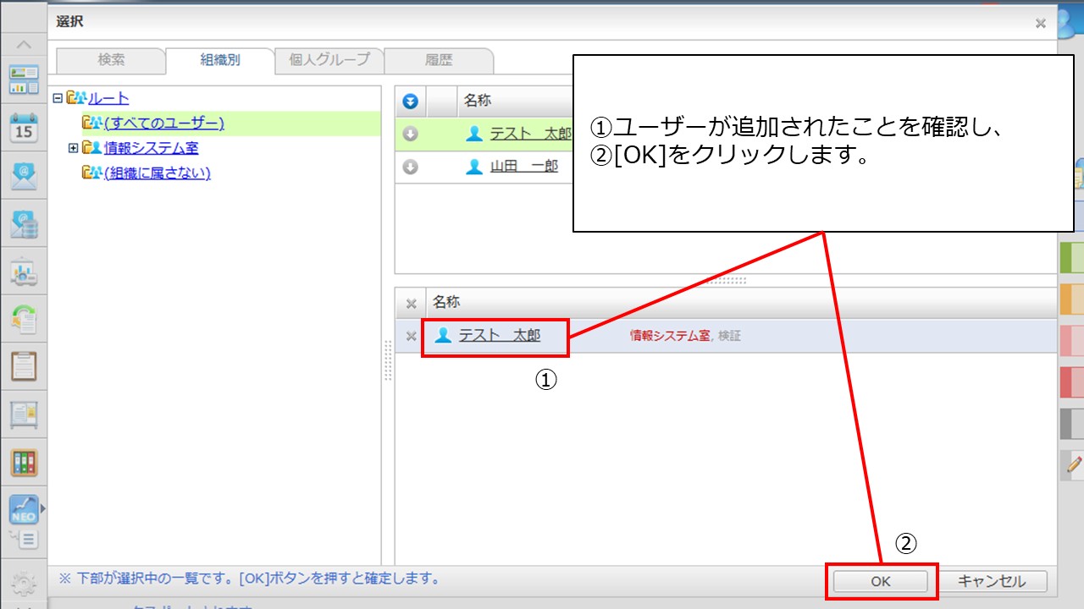Image resolution: width=1084 pixels, height=609 pixels.
Task: Click テスト 太郎 in the selected users list
Action: tap(499, 336)
